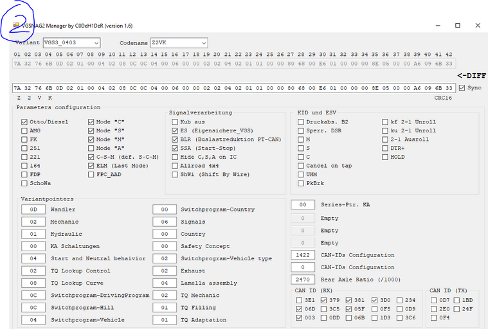Enable Cancel on tap checkbox

(300, 166)
